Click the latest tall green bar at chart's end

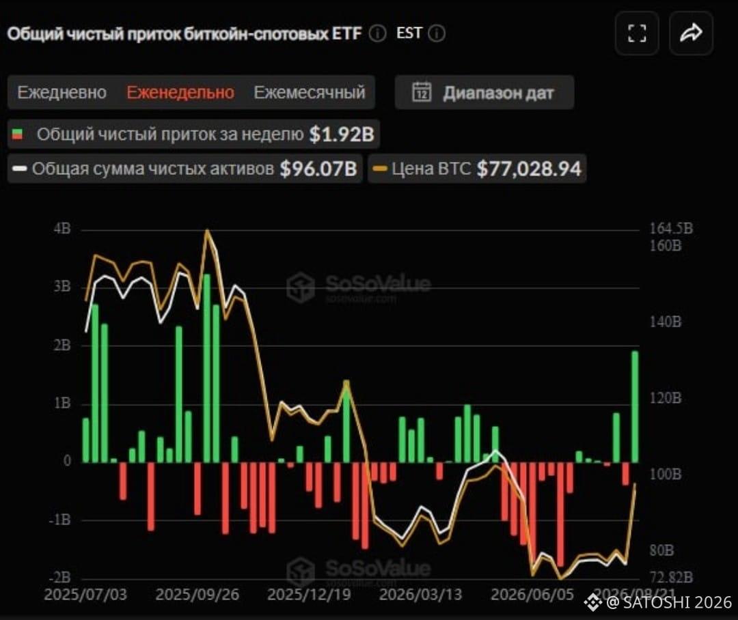click(635, 407)
